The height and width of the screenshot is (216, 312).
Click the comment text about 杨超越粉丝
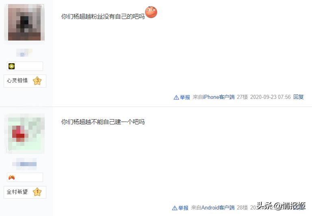click(x=103, y=16)
